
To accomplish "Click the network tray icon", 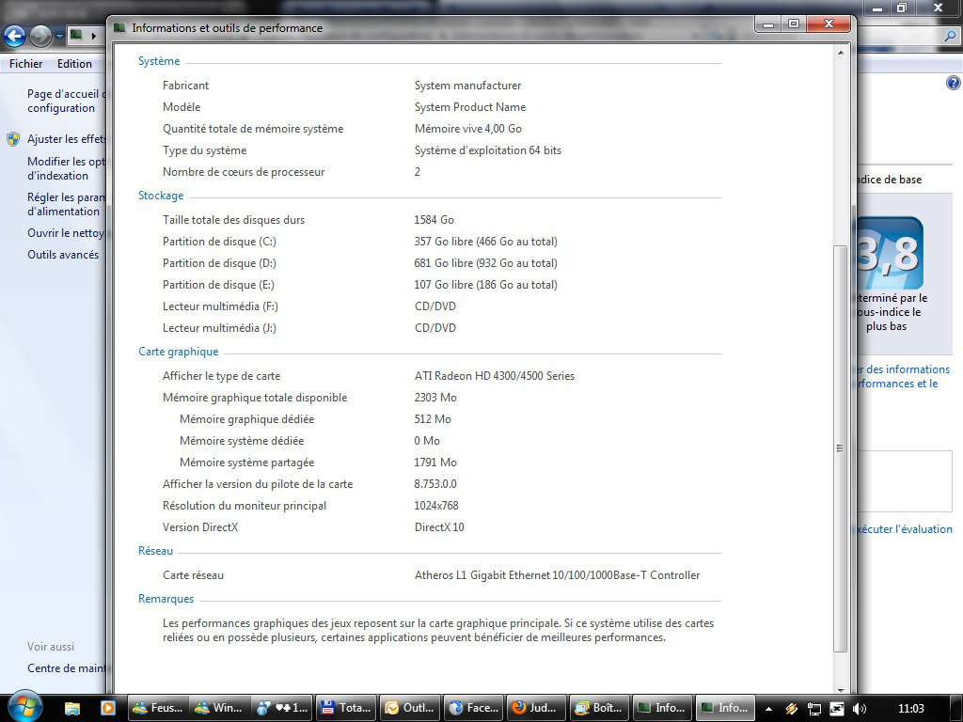I will click(813, 709).
